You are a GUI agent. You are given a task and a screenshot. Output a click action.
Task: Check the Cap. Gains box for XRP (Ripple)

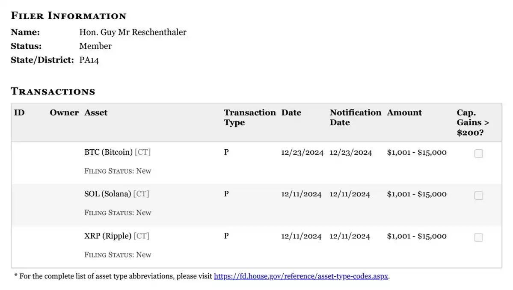[478, 237]
